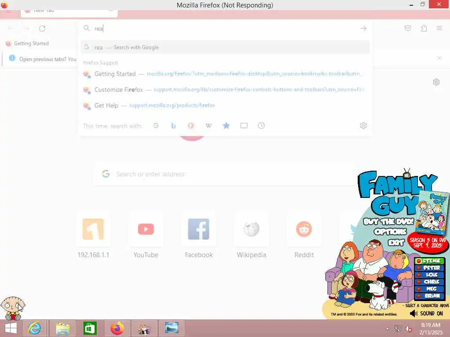The width and height of the screenshot is (450, 337).
Task: Open the muted volume tray icon
Action: click(x=408, y=329)
